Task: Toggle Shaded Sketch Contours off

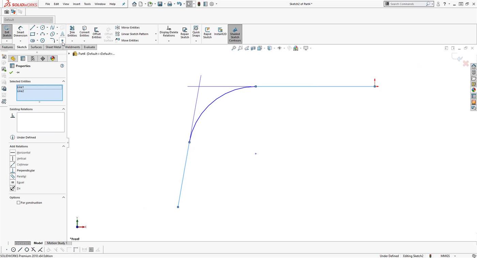Action: (235, 34)
